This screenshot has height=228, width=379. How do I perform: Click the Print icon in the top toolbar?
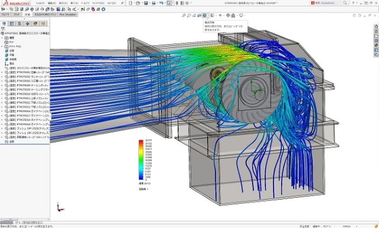point(153,3)
